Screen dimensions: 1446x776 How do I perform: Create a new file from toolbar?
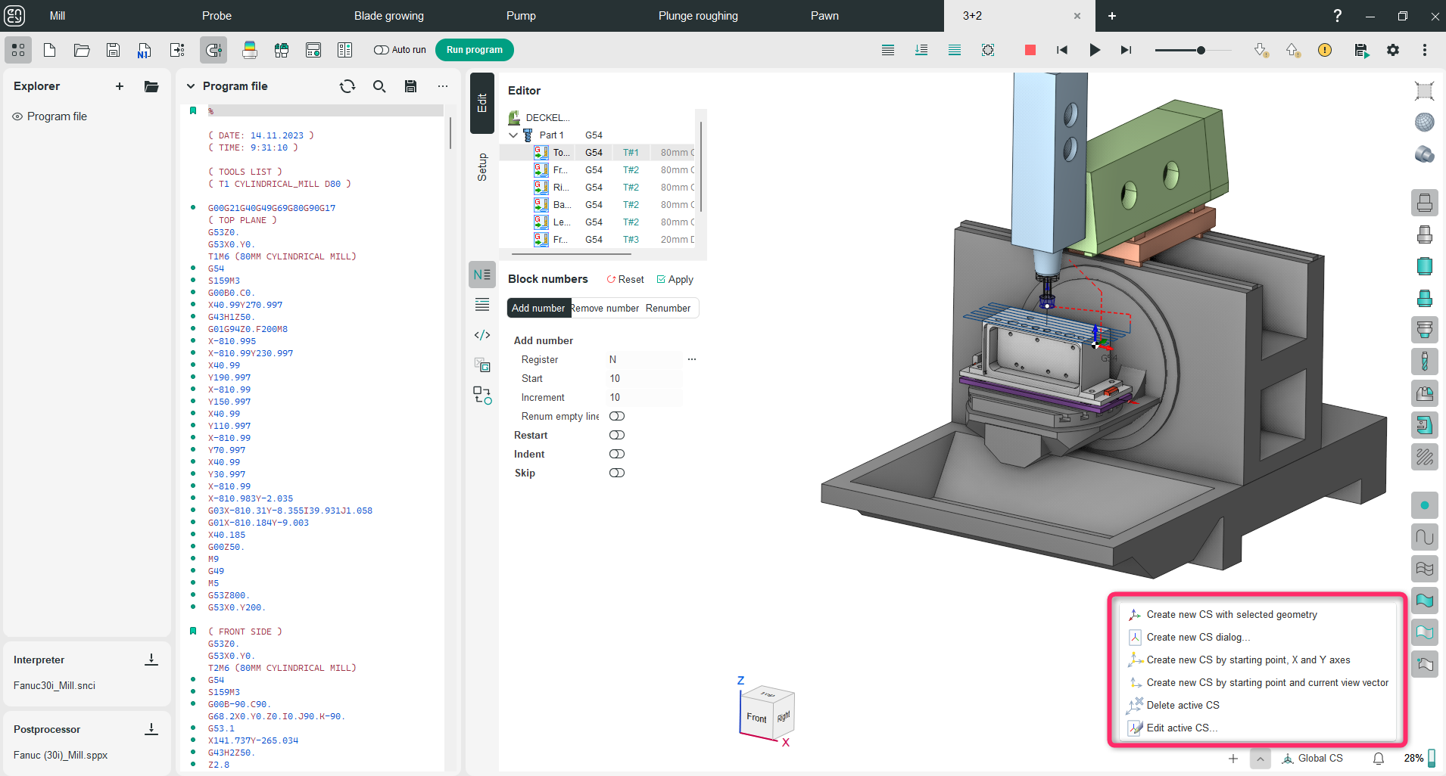click(50, 50)
